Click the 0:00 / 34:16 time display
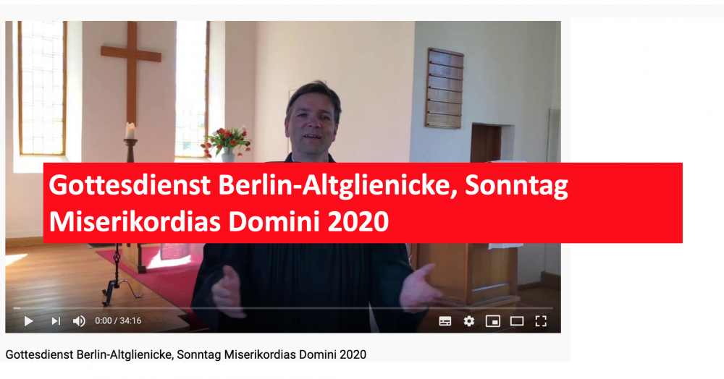The image size is (724, 379). (118, 321)
